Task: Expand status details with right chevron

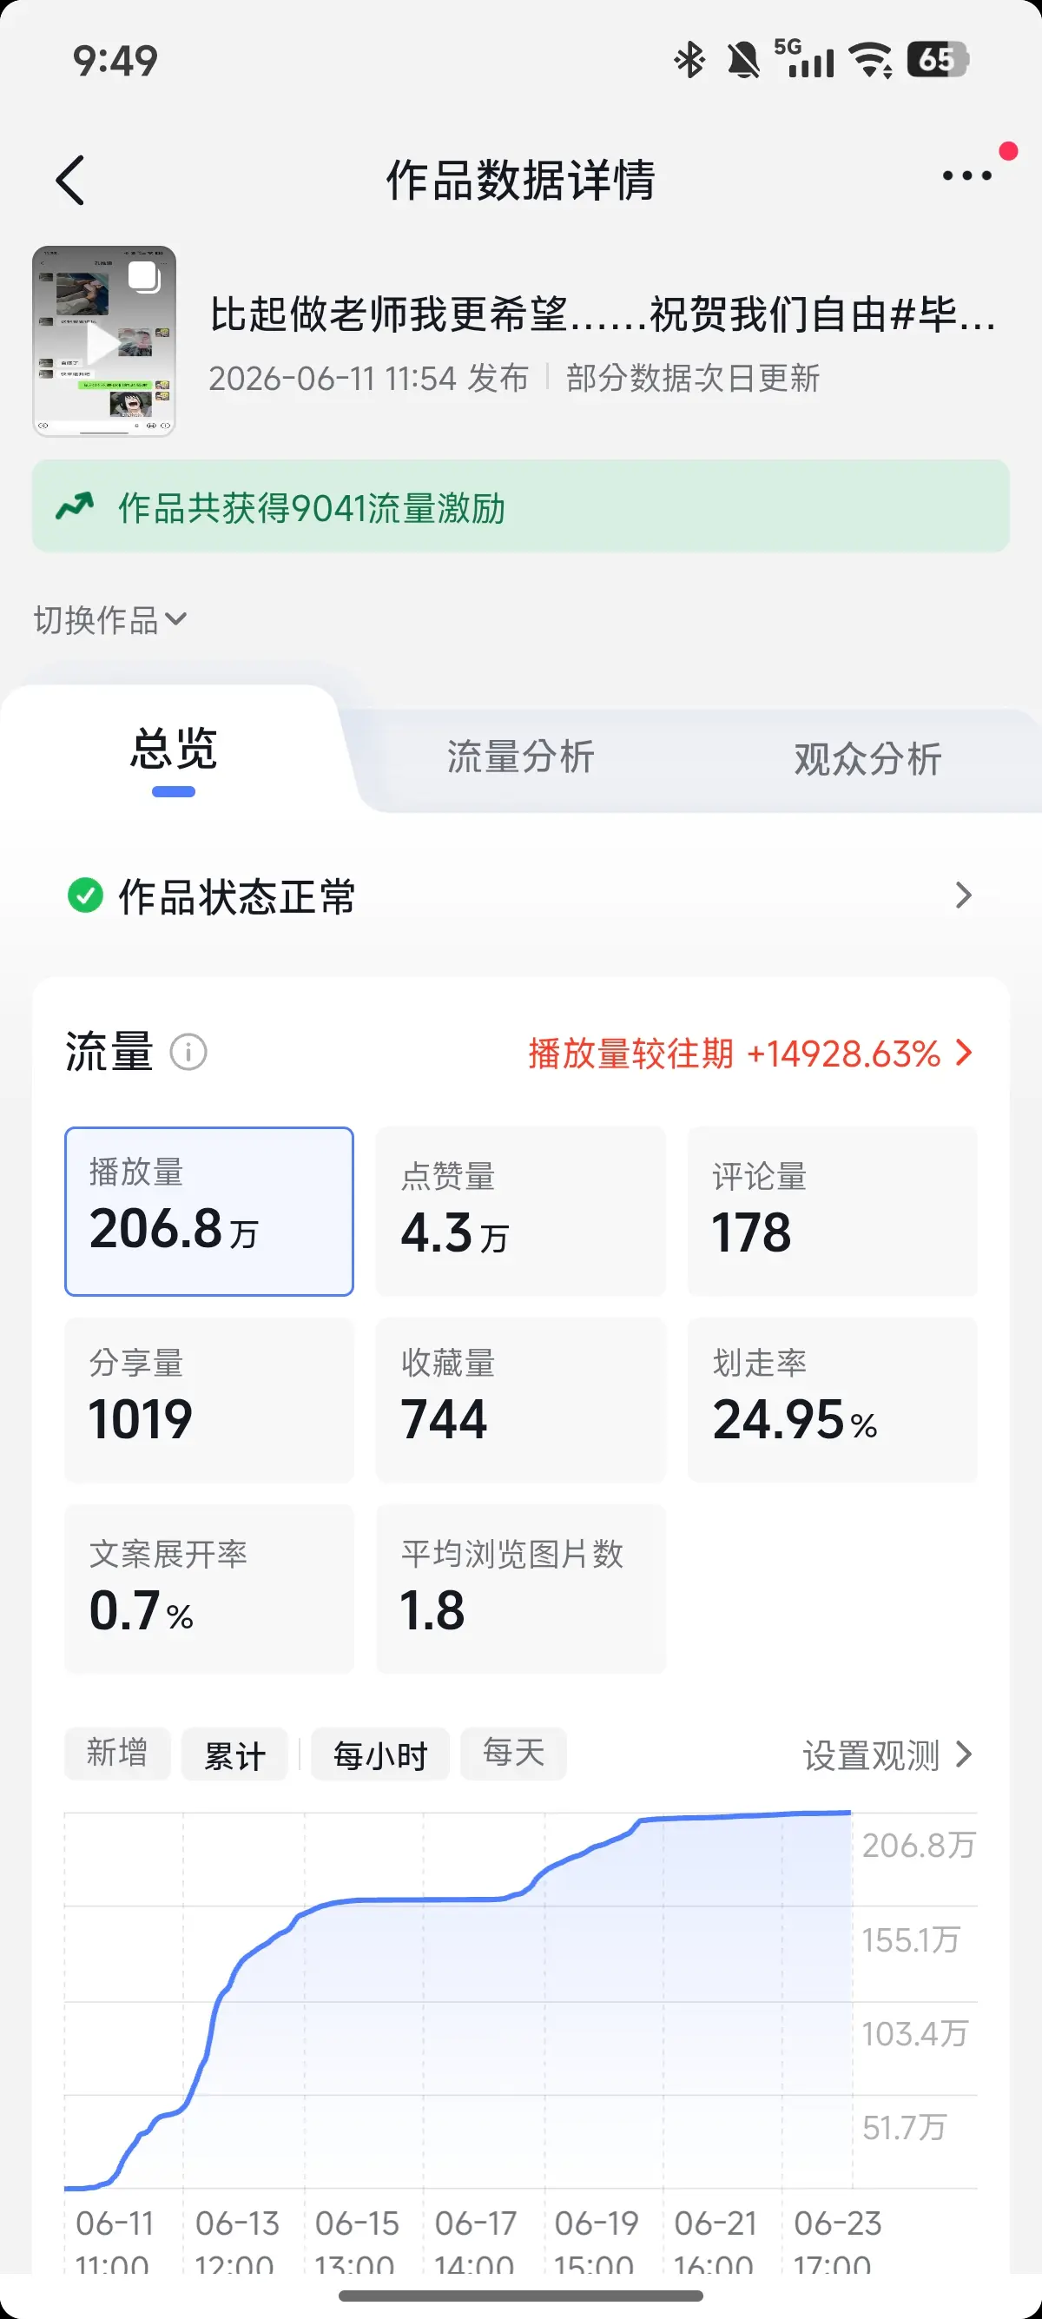Action: pyautogui.click(x=964, y=895)
